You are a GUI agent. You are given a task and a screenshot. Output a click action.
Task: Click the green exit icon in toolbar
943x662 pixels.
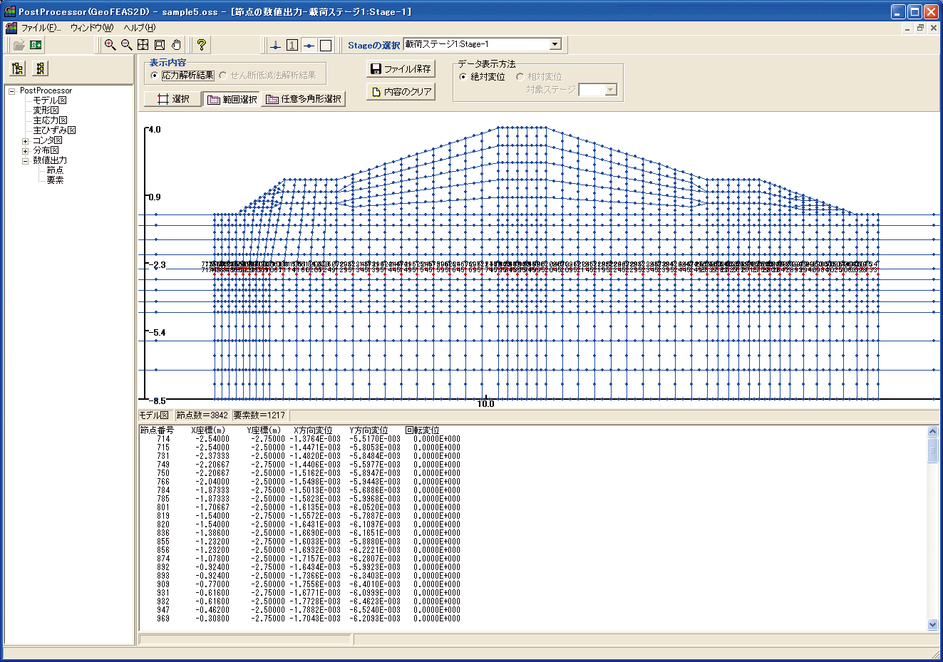click(36, 45)
